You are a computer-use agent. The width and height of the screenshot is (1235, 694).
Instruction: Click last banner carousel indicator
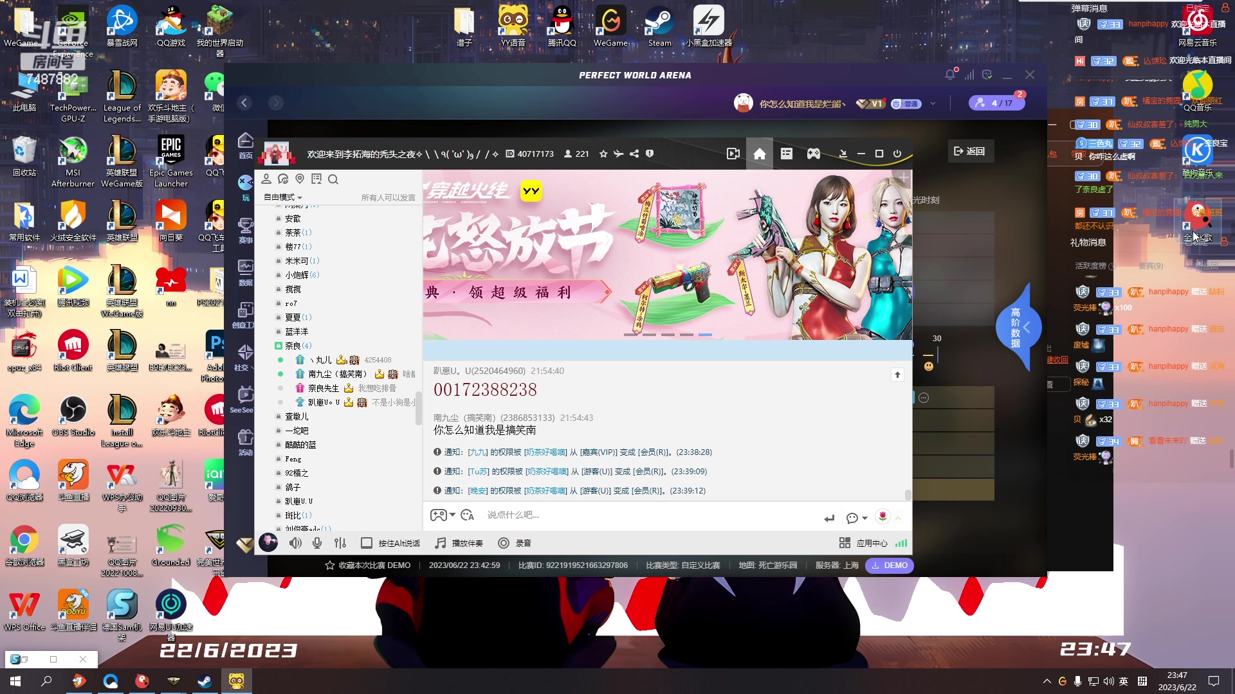click(x=706, y=335)
